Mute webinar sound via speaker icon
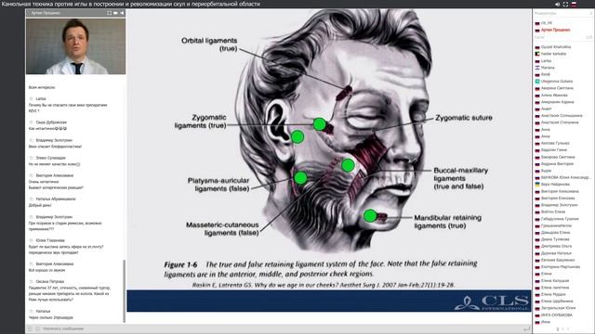 pyautogui.click(x=557, y=4)
